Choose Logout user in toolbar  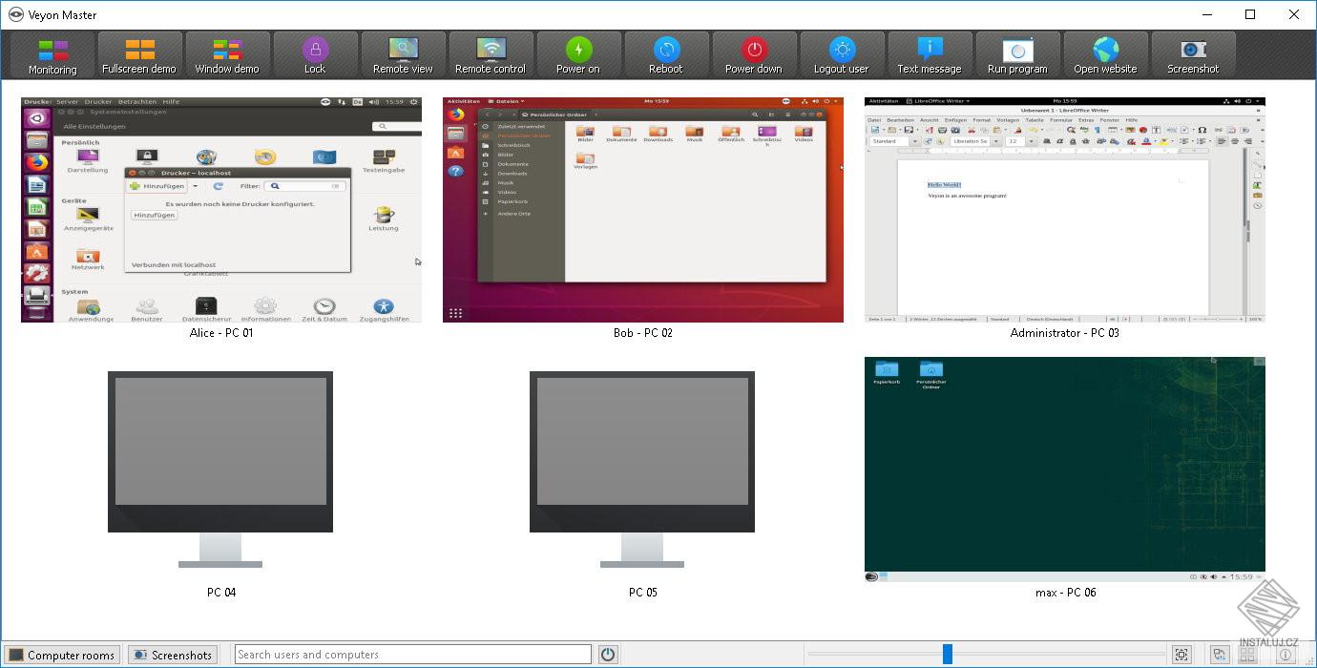(842, 55)
